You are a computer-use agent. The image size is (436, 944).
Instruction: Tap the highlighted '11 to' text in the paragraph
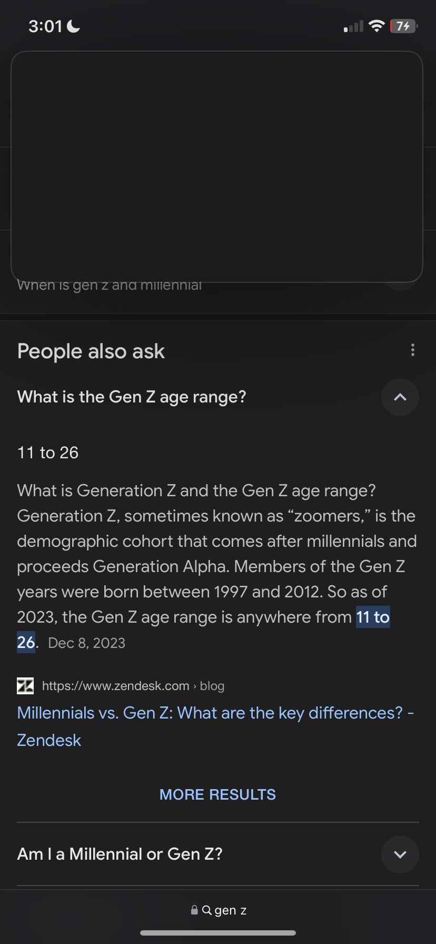point(373,617)
